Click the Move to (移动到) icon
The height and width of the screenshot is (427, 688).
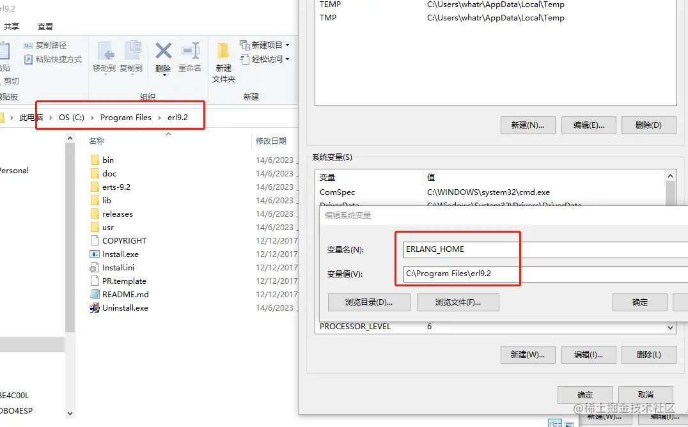(x=106, y=51)
